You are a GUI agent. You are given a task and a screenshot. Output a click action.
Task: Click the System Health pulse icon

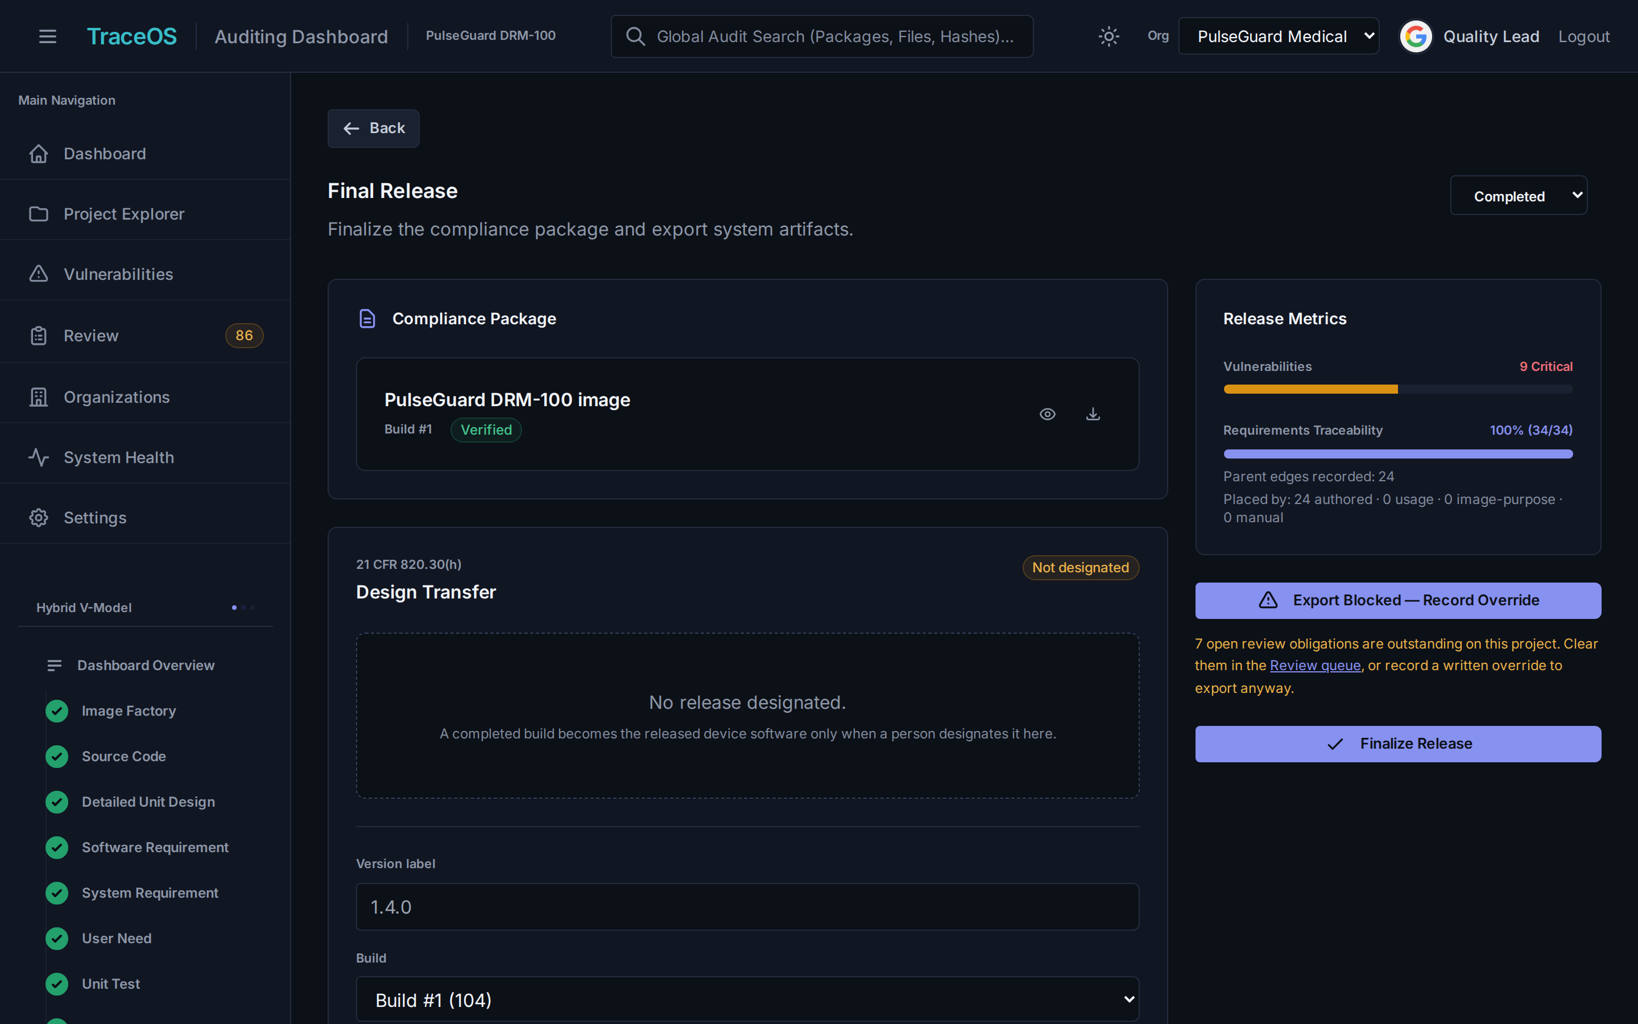[x=39, y=457]
